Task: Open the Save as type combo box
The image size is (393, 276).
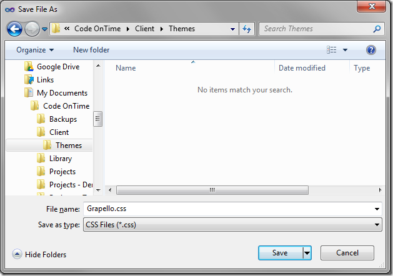Action: click(232, 225)
